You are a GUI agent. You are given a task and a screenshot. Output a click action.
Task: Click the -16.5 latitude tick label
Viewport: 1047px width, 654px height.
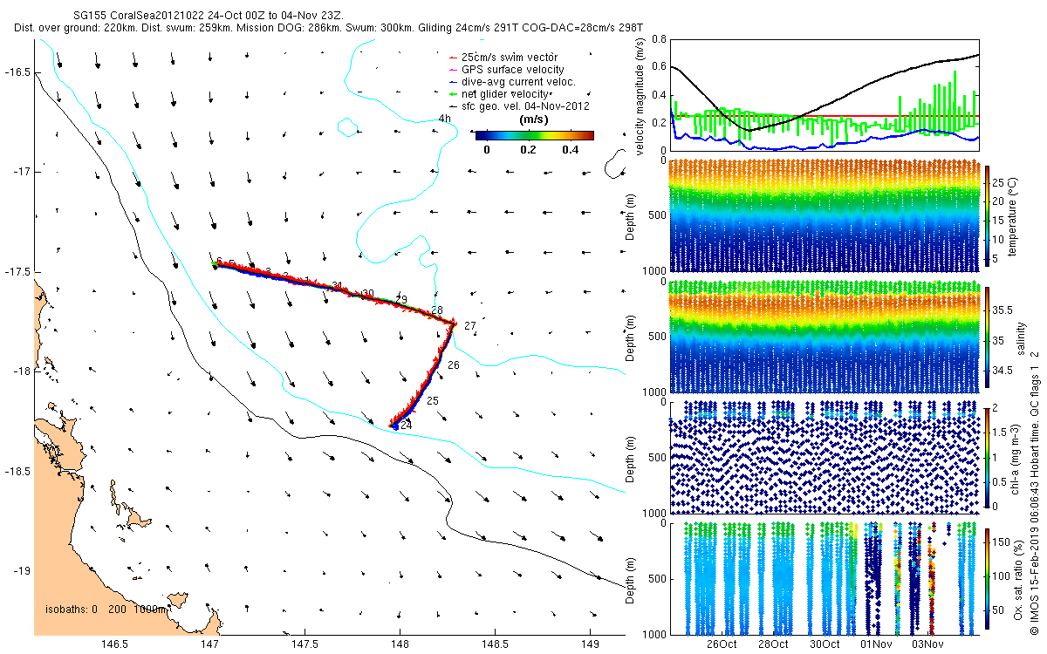[17, 72]
